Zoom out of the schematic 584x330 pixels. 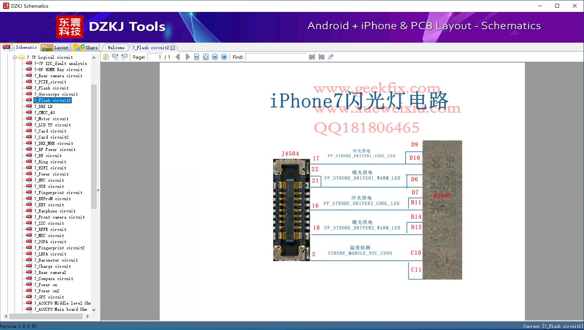pos(215,57)
